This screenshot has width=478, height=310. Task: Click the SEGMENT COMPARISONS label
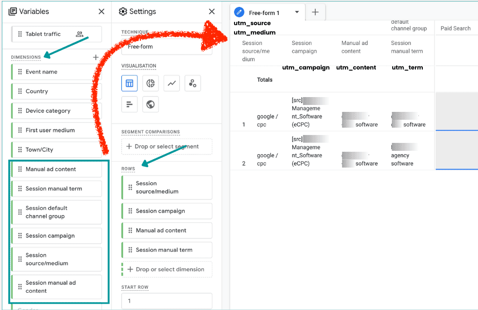tap(151, 132)
